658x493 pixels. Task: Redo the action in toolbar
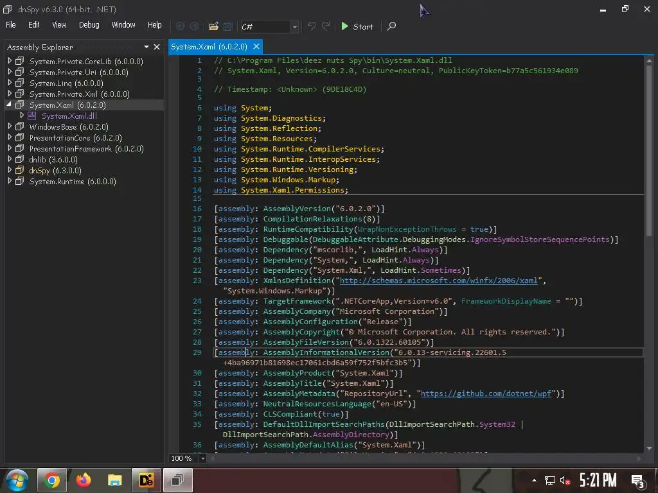(x=326, y=26)
